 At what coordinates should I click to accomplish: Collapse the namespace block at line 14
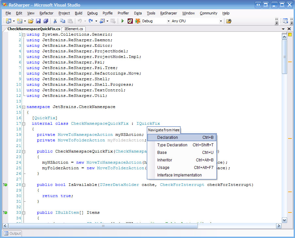click(x=24, y=107)
